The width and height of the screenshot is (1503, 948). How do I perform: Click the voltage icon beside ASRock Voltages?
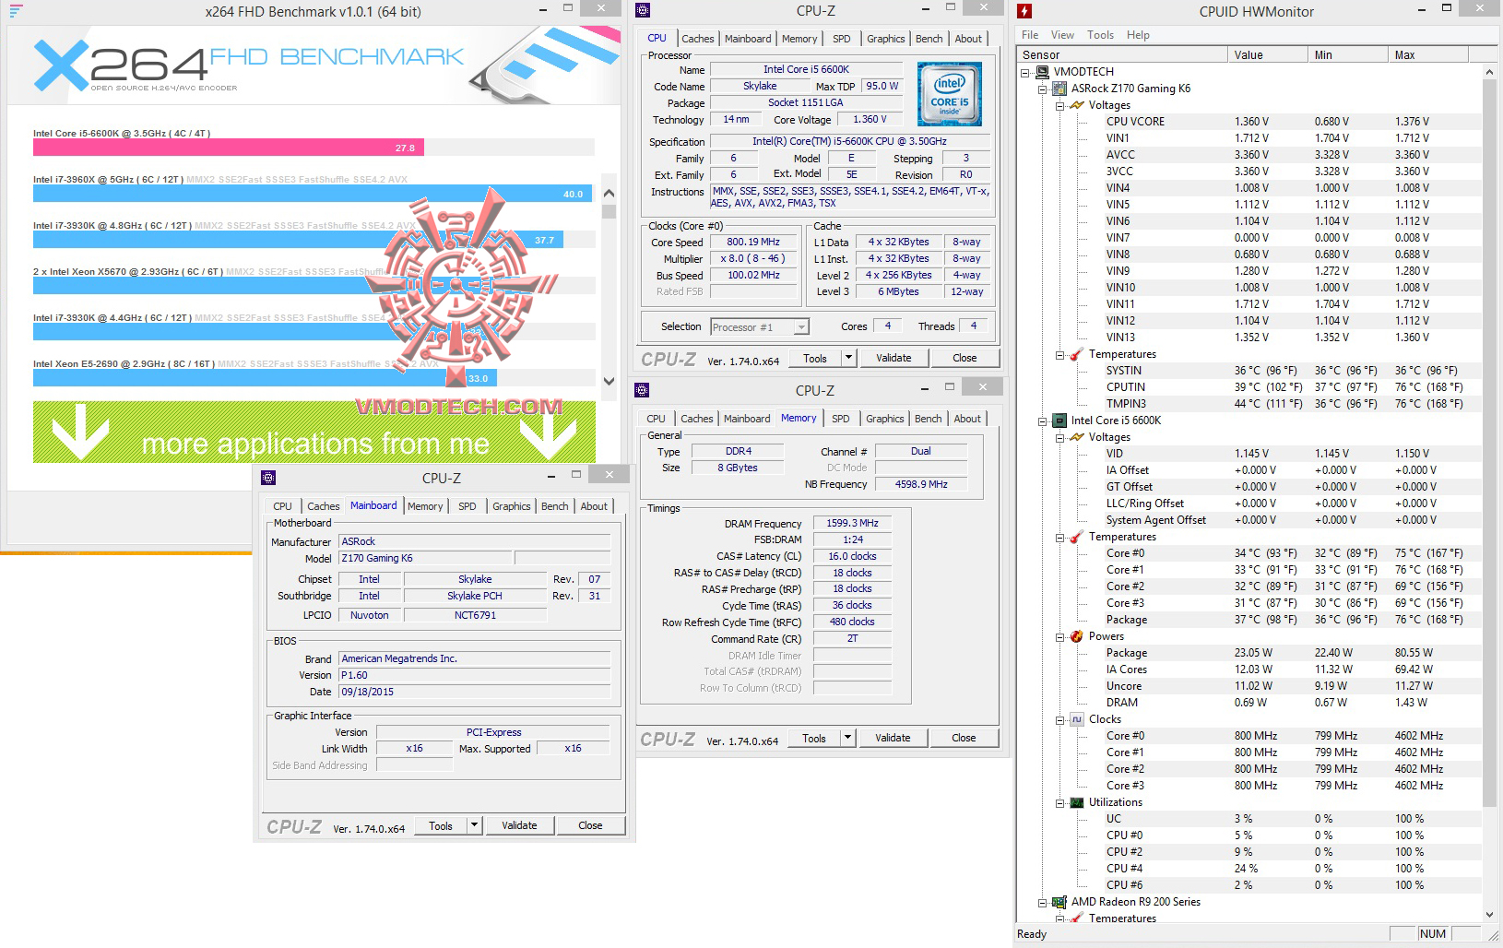pos(1077,105)
